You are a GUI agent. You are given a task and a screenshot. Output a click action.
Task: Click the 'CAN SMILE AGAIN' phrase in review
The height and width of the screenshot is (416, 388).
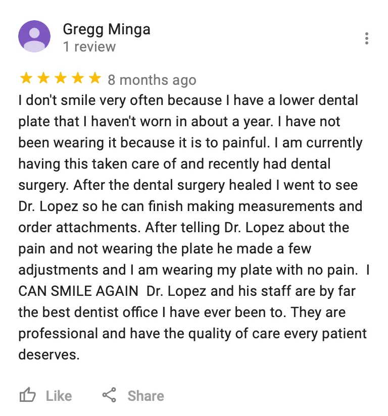pos(78,291)
